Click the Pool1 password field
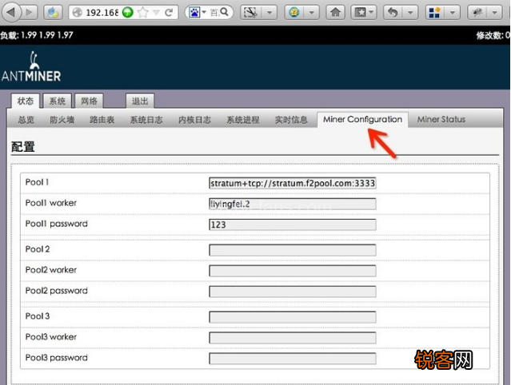 [x=293, y=224]
